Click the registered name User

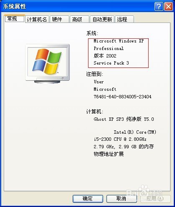click(99, 82)
